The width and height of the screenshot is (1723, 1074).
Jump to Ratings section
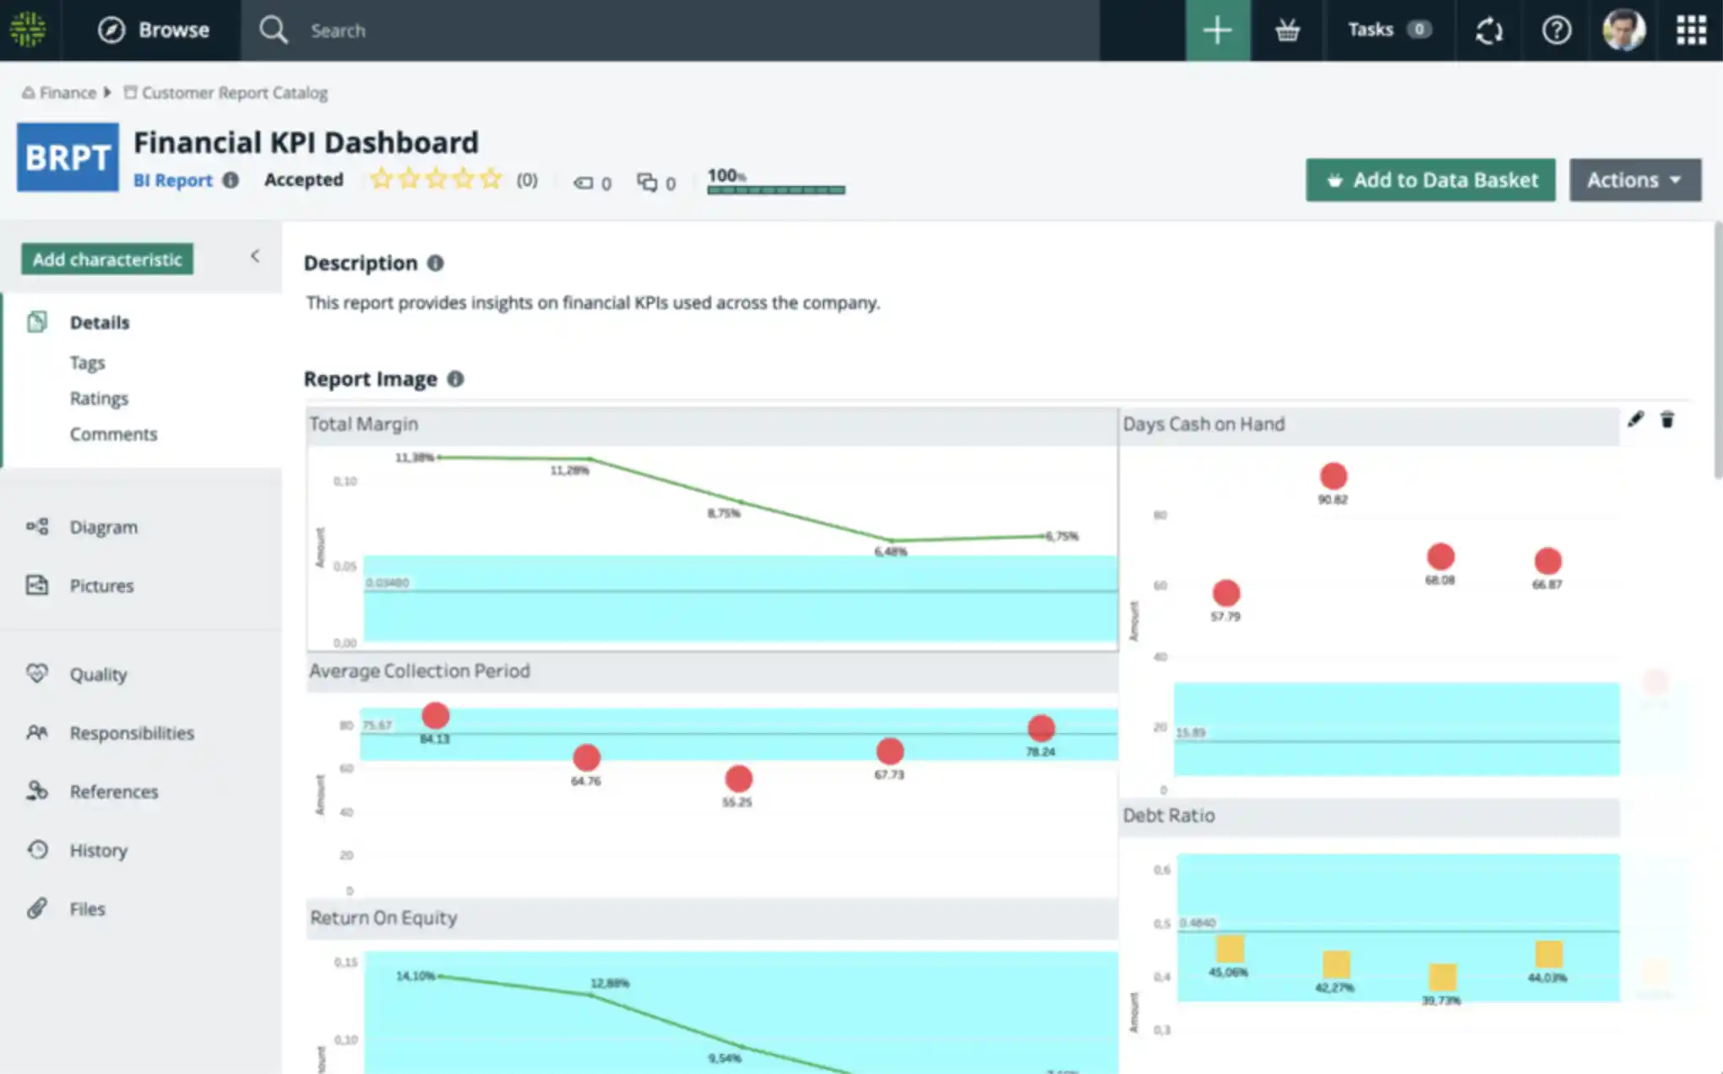99,399
